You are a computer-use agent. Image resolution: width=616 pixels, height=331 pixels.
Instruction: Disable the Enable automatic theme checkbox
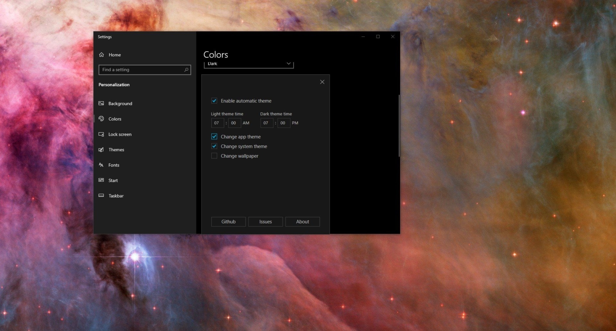214,100
